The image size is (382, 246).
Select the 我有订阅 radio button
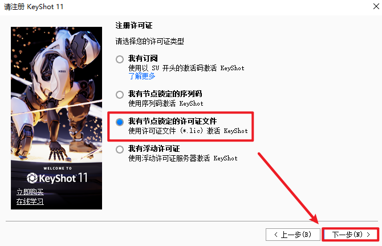pyautogui.click(x=120, y=59)
